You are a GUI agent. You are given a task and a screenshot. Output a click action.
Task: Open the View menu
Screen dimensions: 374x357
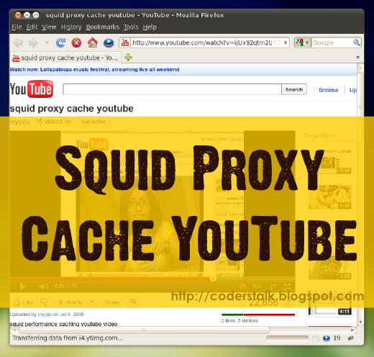[x=49, y=27]
